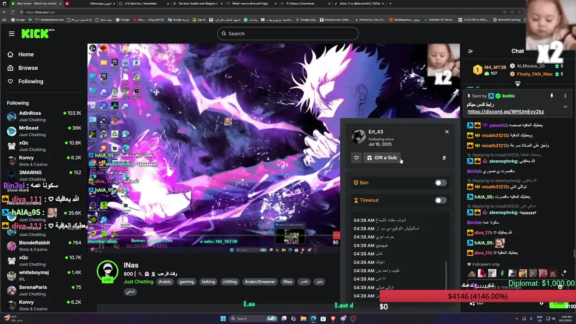Open pinned message three-dot menu

565,96
